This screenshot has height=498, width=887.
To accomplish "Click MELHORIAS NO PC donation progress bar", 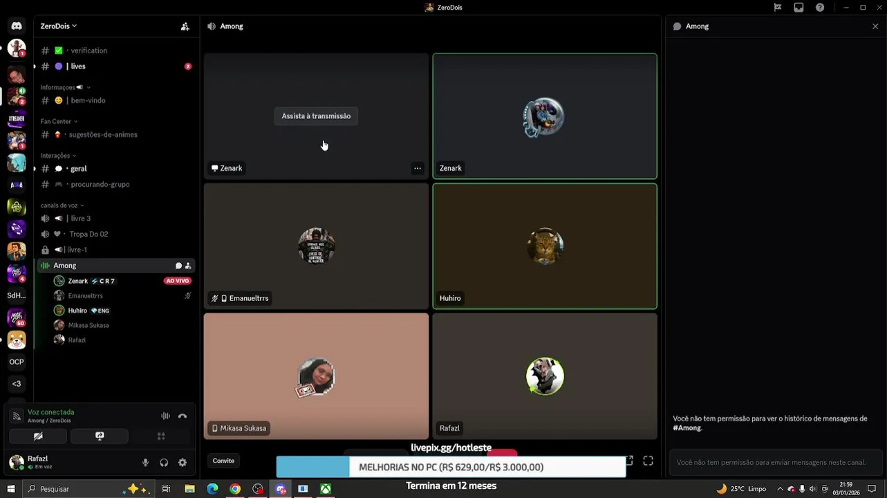I will point(451,468).
